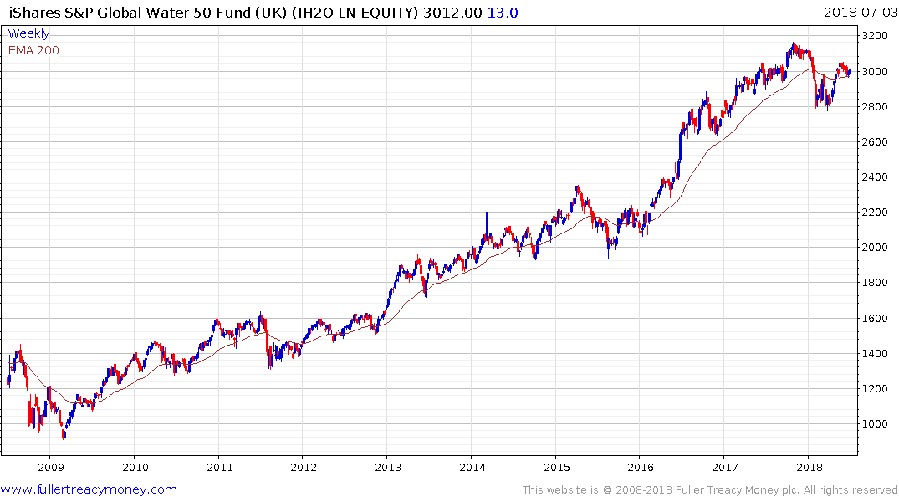Click the 2800 price axis label
This screenshot has width=899, height=502.
(x=875, y=107)
